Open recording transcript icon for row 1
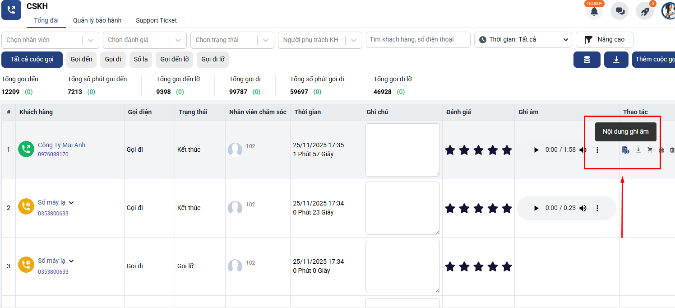Viewport: 675px width, 308px height. [625, 150]
